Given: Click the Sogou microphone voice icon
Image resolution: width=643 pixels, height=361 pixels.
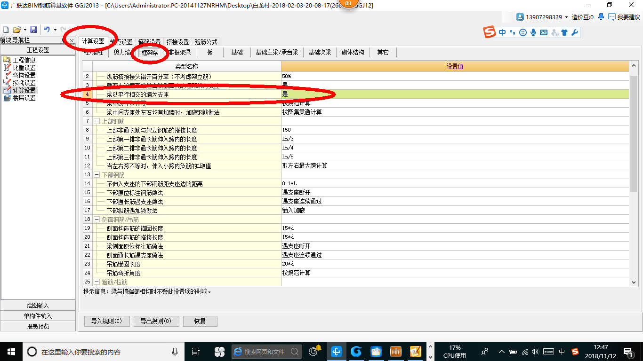Looking at the screenshot, I should coord(533,32).
